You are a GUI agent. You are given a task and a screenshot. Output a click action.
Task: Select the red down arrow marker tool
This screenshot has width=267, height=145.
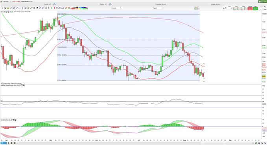click(54, 8)
